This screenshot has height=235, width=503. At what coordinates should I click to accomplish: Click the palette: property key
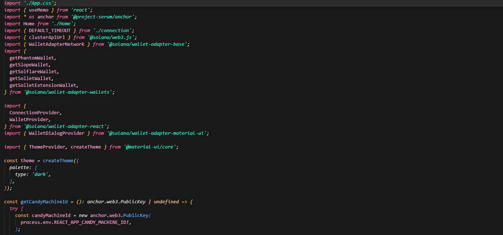coord(21,167)
